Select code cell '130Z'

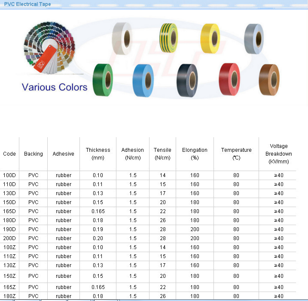[x=9, y=265]
